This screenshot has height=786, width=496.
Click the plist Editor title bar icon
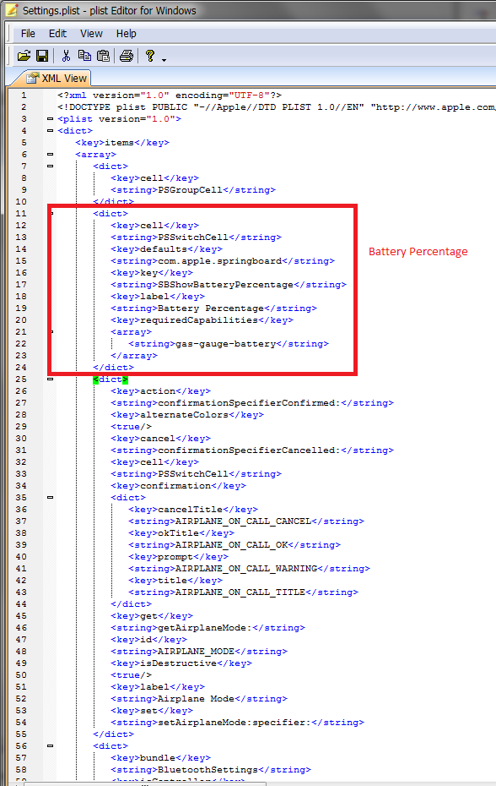[x=11, y=10]
